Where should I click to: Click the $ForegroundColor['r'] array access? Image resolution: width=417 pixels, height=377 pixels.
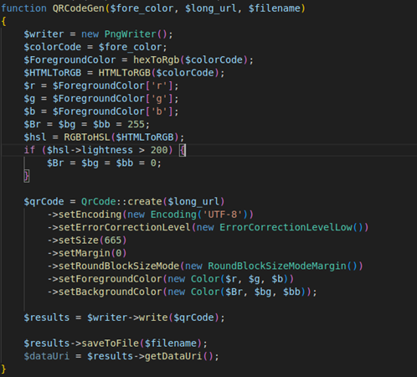[x=113, y=85]
